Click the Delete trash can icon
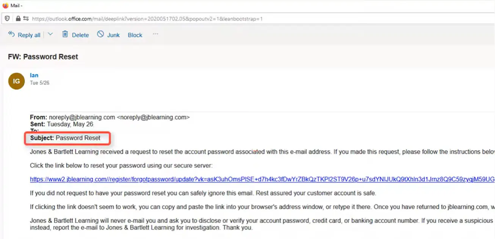 pos(65,35)
